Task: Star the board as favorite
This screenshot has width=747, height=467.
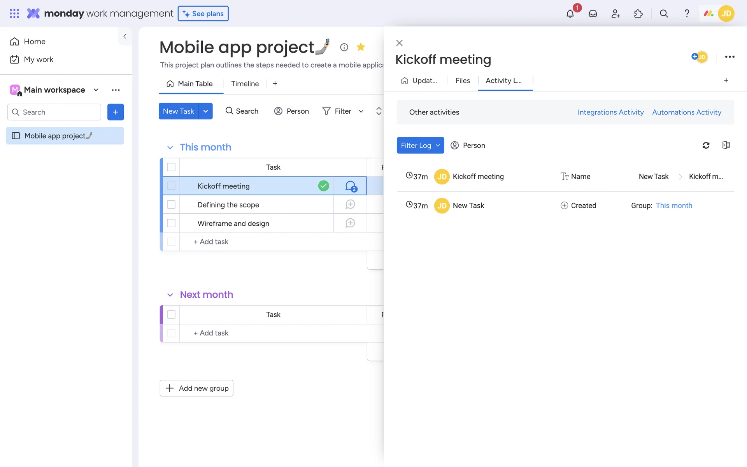Action: 361,47
